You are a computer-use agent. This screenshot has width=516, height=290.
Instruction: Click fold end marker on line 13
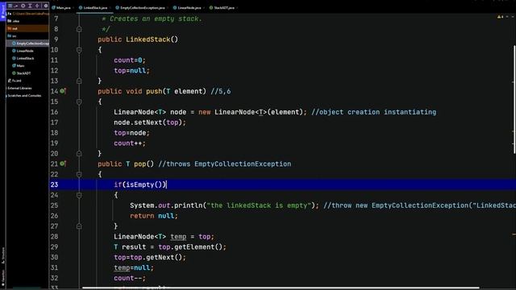click(79, 81)
